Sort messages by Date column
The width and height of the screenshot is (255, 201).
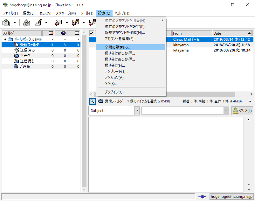(x=232, y=33)
